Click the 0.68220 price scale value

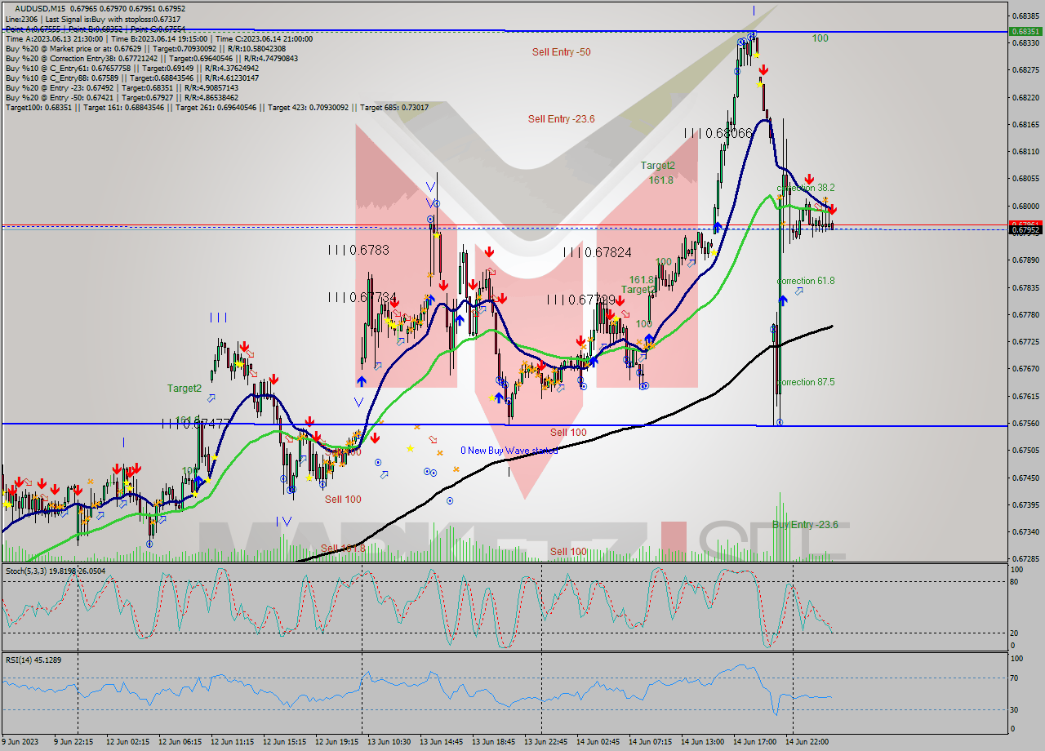point(1025,97)
